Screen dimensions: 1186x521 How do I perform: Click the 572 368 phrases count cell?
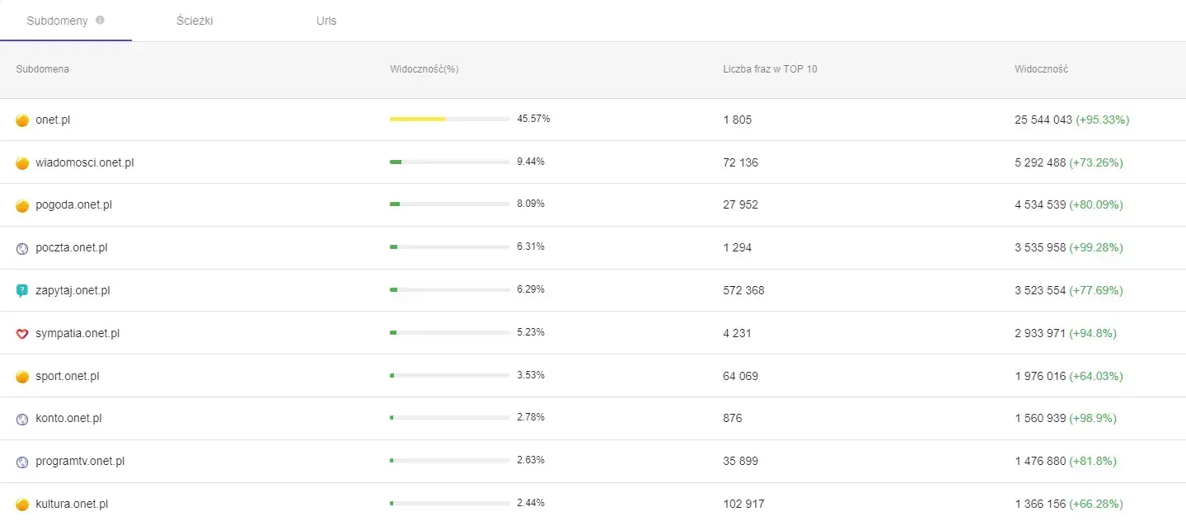pos(743,291)
